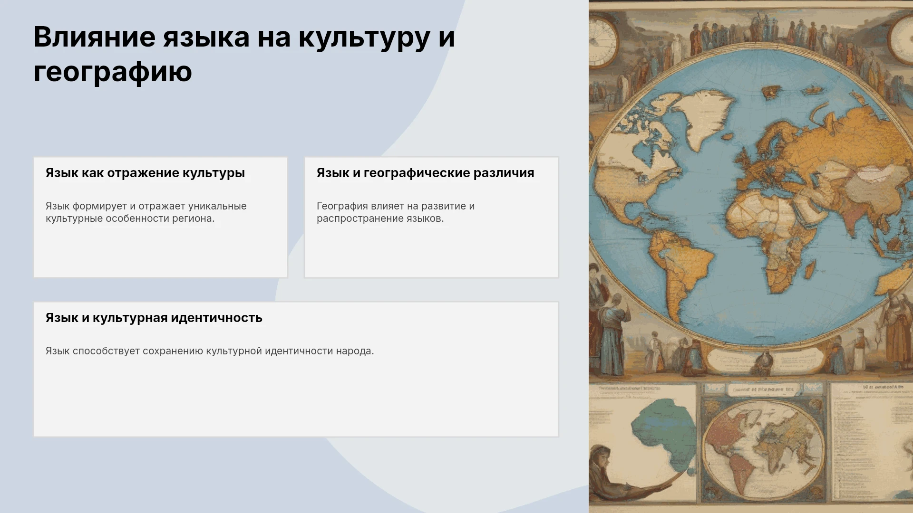913x513 pixels.
Task: Select the word 'географию' in the title
Action: [113, 72]
